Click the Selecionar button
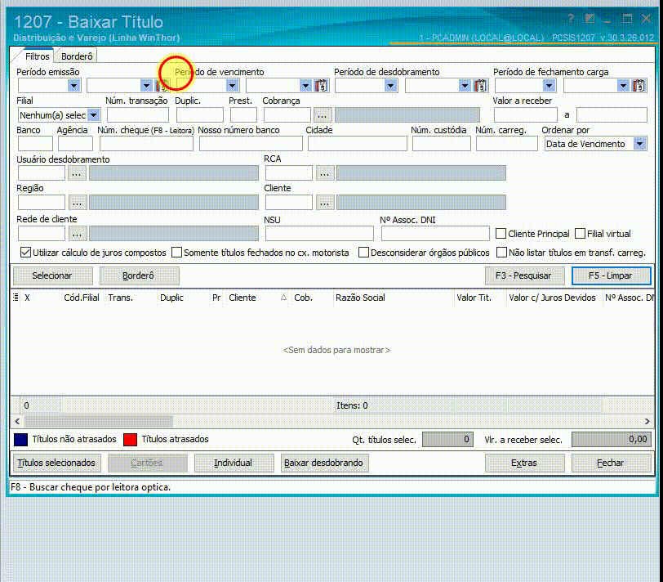This screenshot has width=663, height=582. [x=52, y=276]
